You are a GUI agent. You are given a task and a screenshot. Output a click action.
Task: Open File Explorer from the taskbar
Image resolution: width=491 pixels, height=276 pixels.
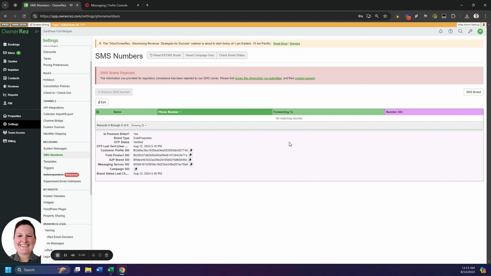point(88,270)
